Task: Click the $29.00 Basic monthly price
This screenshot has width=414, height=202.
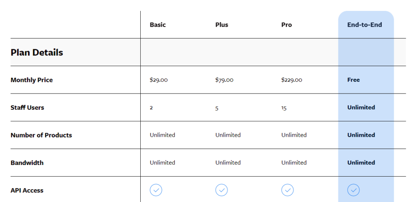Action: [158, 80]
